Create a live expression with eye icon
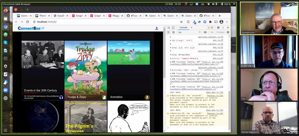The image size is (299, 136). pyautogui.click(x=205, y=32)
